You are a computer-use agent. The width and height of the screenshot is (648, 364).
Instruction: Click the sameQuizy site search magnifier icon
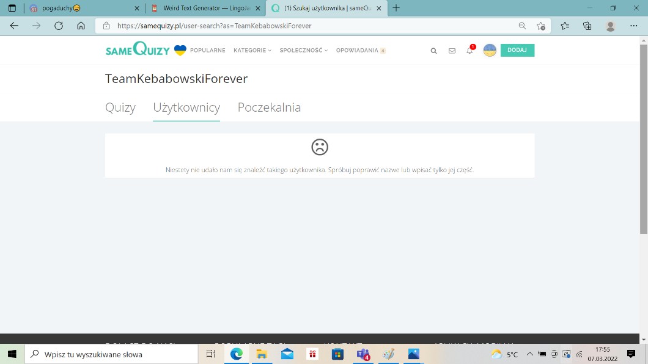point(433,51)
